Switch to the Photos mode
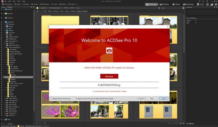Image resolution: width=218 pixels, height=127 pixels. [x=164, y=4]
